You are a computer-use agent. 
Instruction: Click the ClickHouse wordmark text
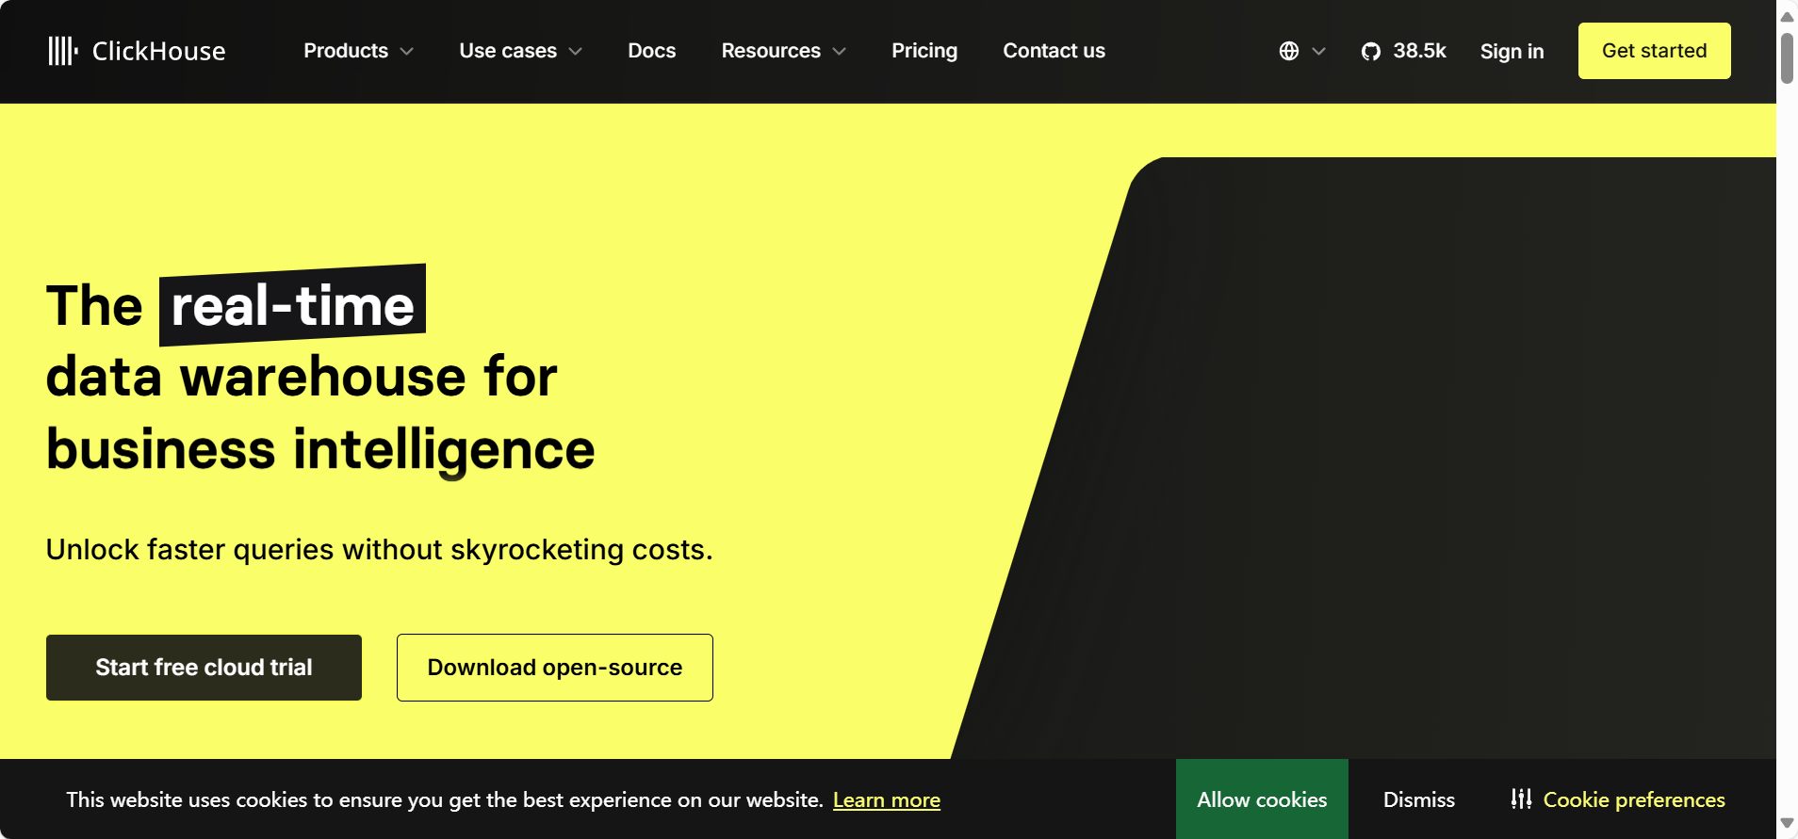pyautogui.click(x=158, y=51)
